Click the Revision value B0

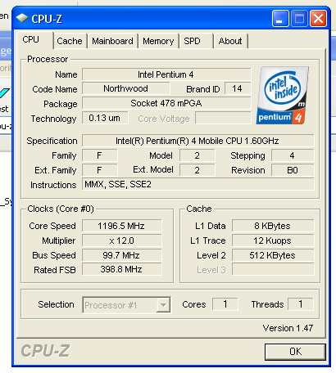tap(293, 170)
